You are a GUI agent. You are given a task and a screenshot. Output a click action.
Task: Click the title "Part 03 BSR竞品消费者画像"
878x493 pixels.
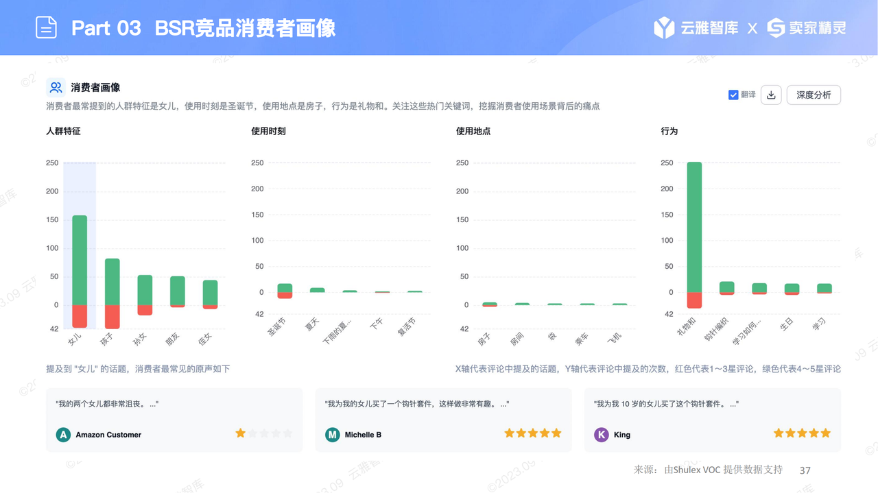pyautogui.click(x=204, y=28)
